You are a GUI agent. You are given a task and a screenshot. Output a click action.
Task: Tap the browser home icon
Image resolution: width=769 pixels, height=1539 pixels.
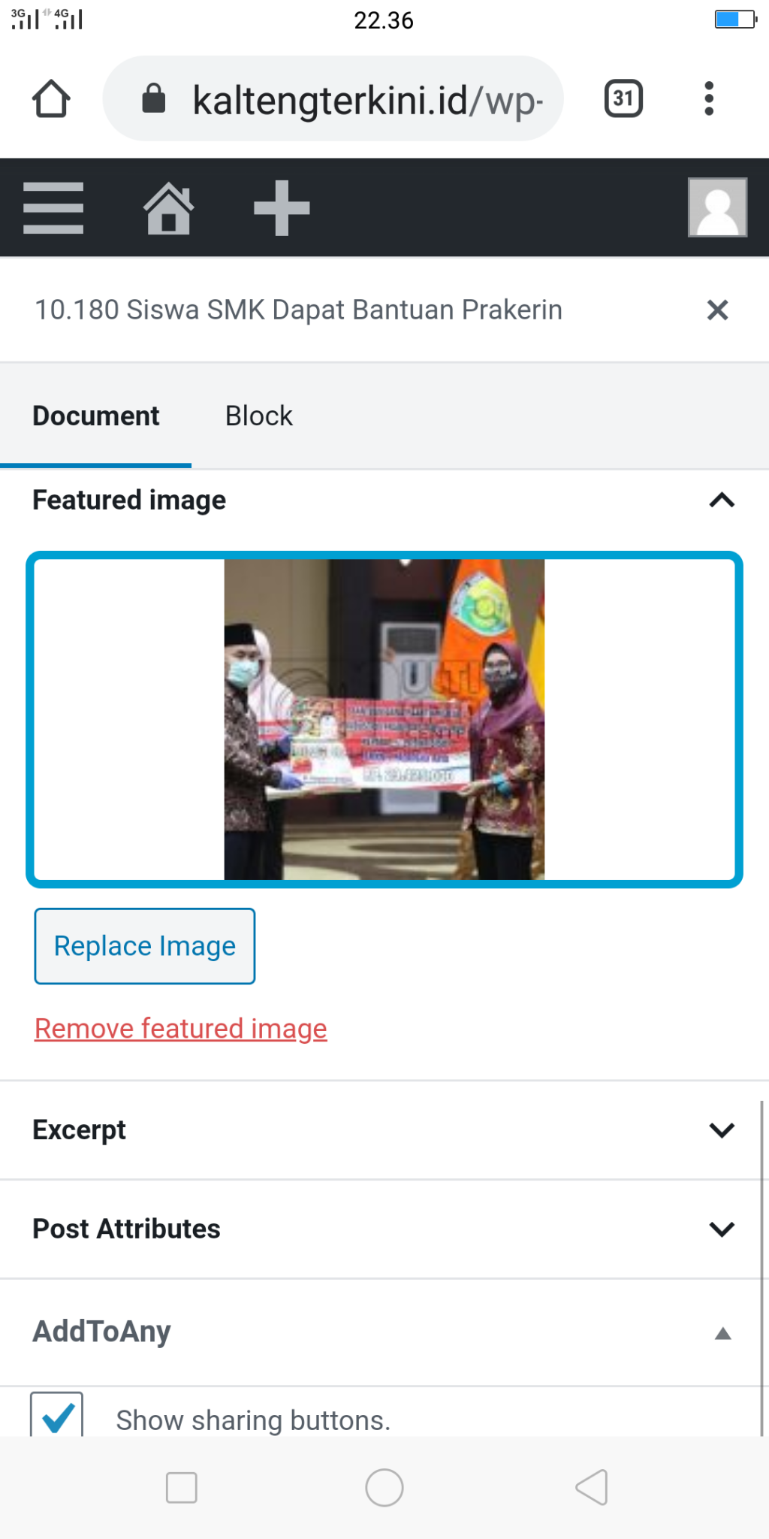coord(51,98)
